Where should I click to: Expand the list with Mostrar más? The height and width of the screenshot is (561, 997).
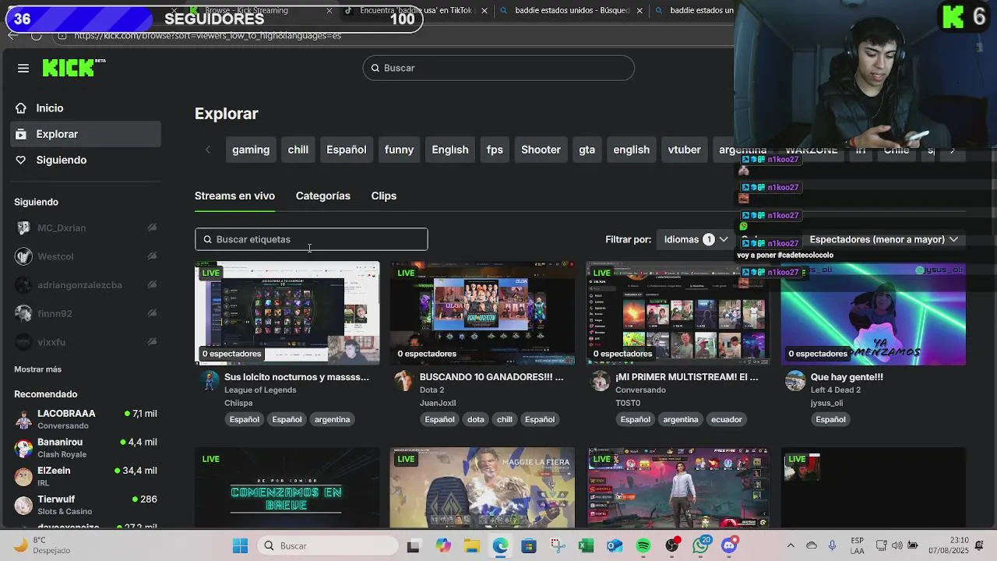point(37,369)
